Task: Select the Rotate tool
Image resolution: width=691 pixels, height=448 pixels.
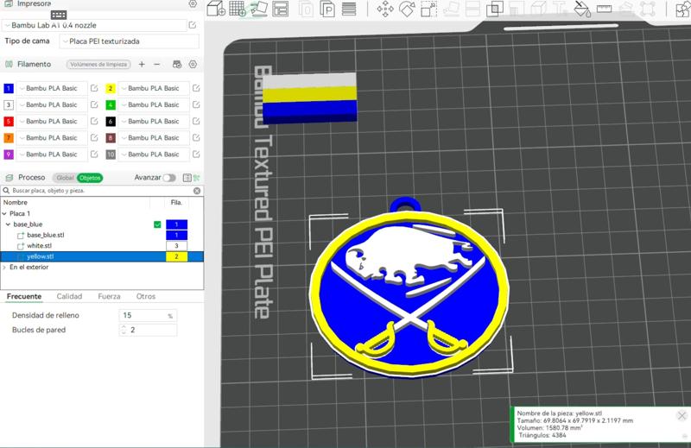Action: 407,9
